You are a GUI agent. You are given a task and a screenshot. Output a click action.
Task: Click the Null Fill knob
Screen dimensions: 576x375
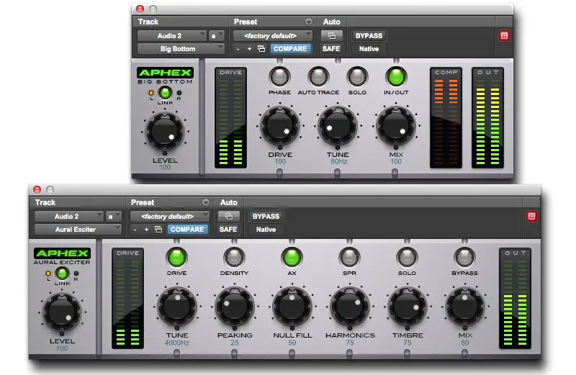tap(292, 307)
